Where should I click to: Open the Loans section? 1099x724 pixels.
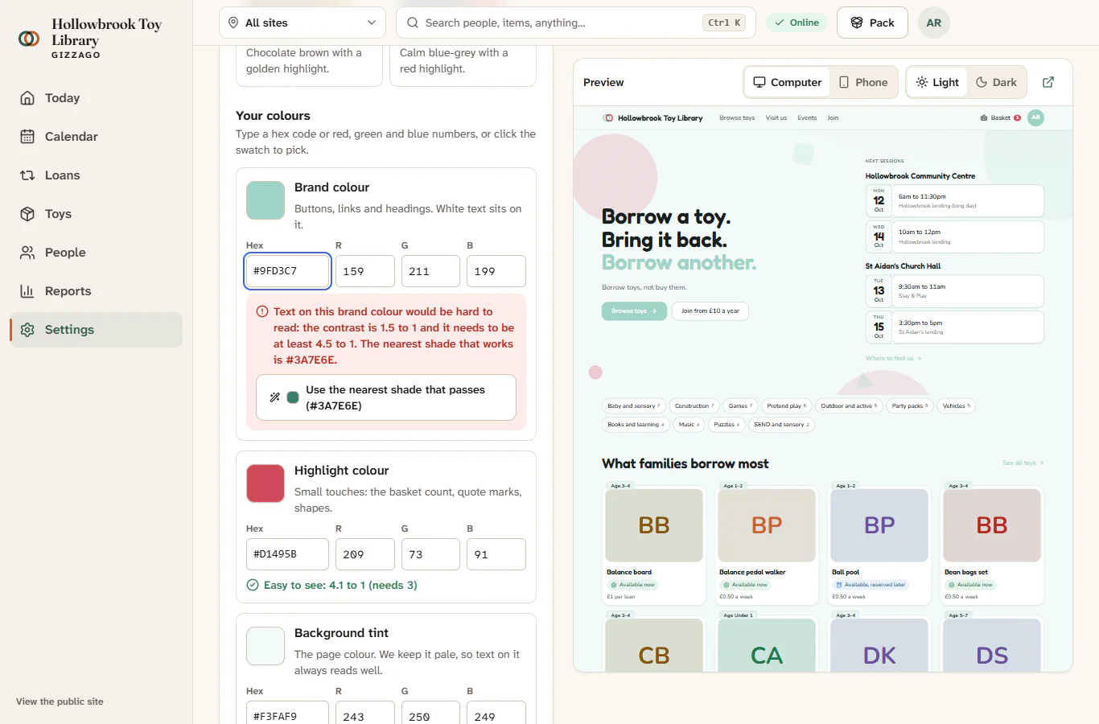click(96, 175)
